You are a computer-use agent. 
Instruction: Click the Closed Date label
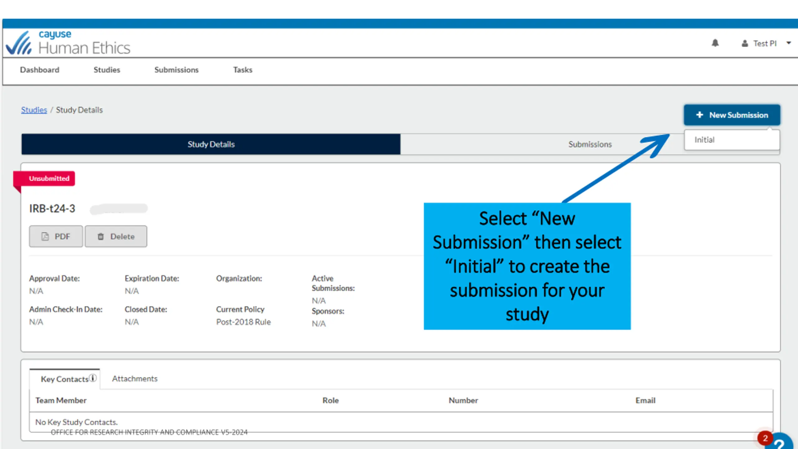(x=146, y=309)
